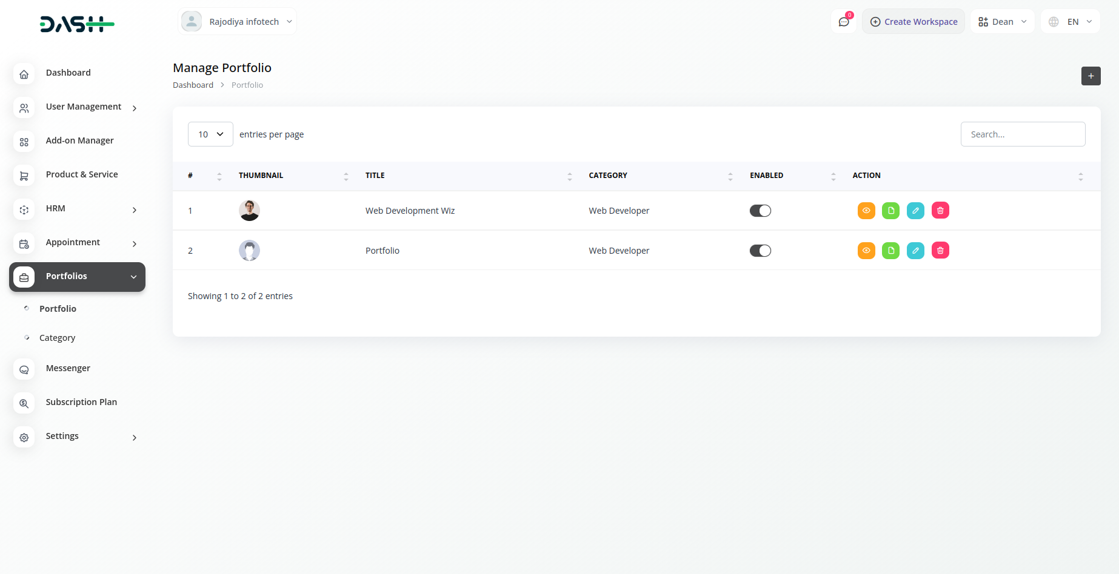Toggle enabled switch for Web Development Wiz

click(760, 211)
